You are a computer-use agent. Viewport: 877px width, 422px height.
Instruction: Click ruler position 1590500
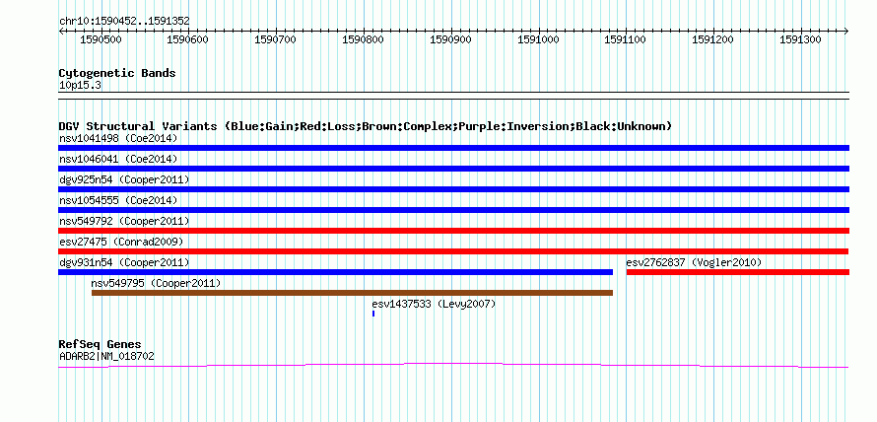coord(101,39)
